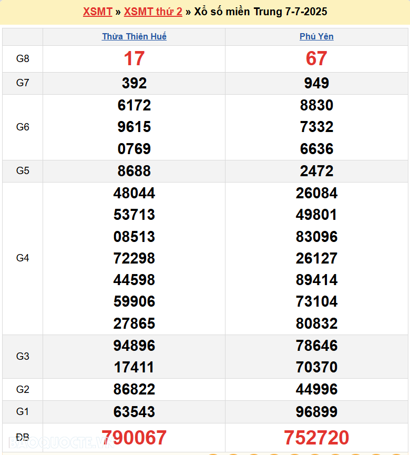
Task: Click the G5 number 2472
Action: pos(316,171)
